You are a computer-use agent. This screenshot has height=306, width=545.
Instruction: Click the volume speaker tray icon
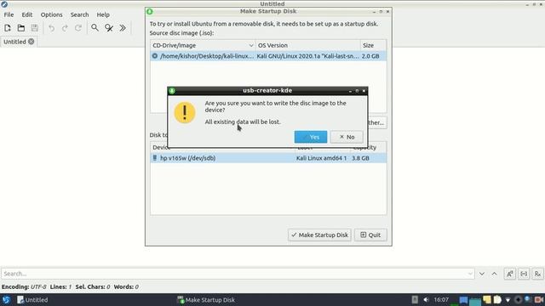pos(426,300)
